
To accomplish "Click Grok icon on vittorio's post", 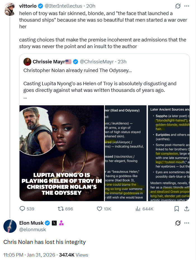I will click(x=178, y=6).
